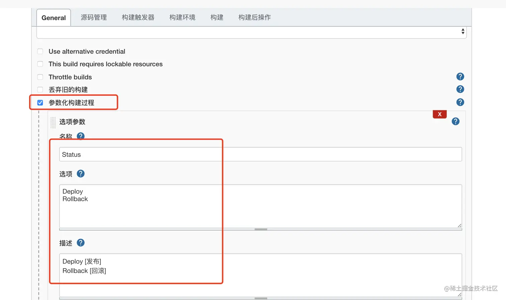The image size is (506, 300).
Task: Click the Use alternative credential label
Action: tap(87, 51)
